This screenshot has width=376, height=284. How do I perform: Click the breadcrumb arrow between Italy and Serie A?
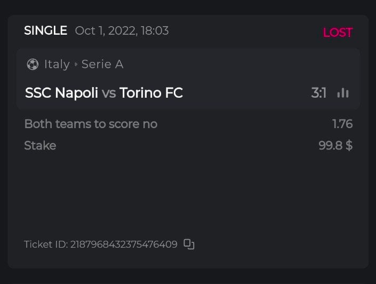(x=76, y=65)
